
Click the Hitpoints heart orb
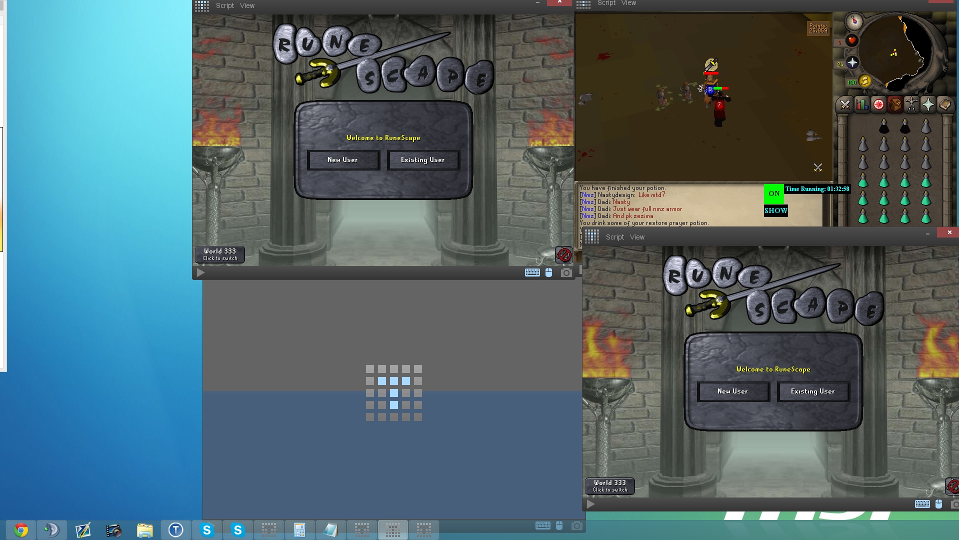(852, 41)
